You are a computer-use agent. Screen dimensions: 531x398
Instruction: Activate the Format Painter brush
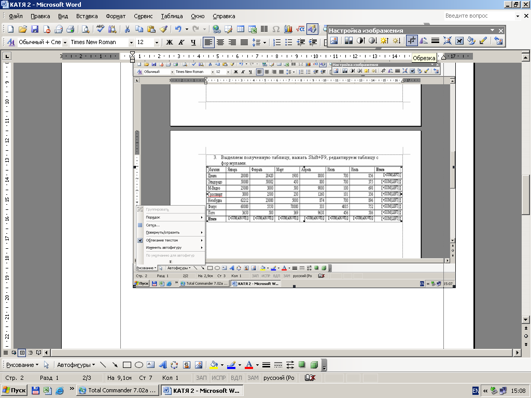click(163, 30)
